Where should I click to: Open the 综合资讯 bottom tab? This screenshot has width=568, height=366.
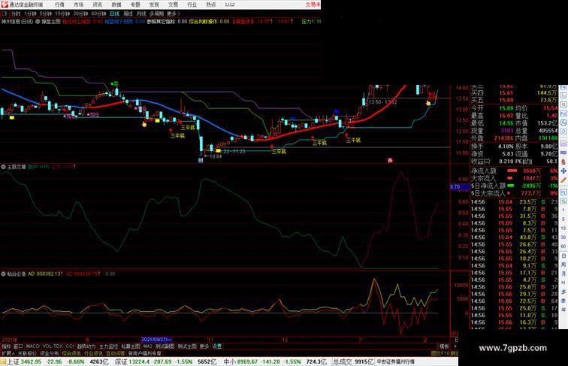71,353
